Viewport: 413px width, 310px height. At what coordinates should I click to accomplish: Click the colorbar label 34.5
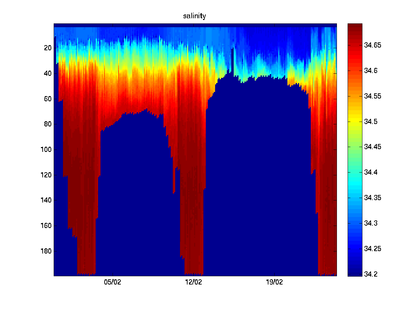[371, 122]
